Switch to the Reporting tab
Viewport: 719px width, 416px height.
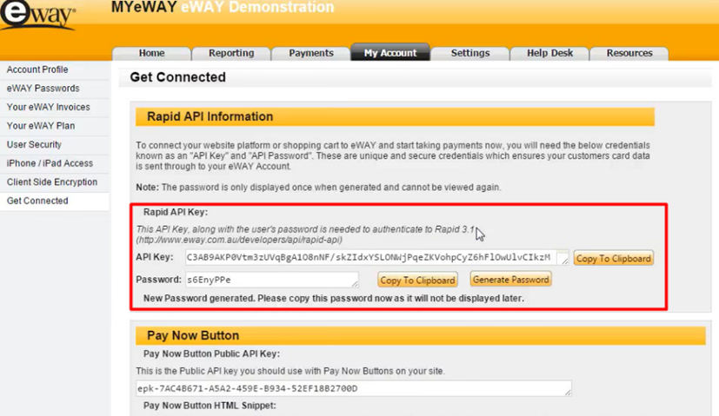click(231, 53)
